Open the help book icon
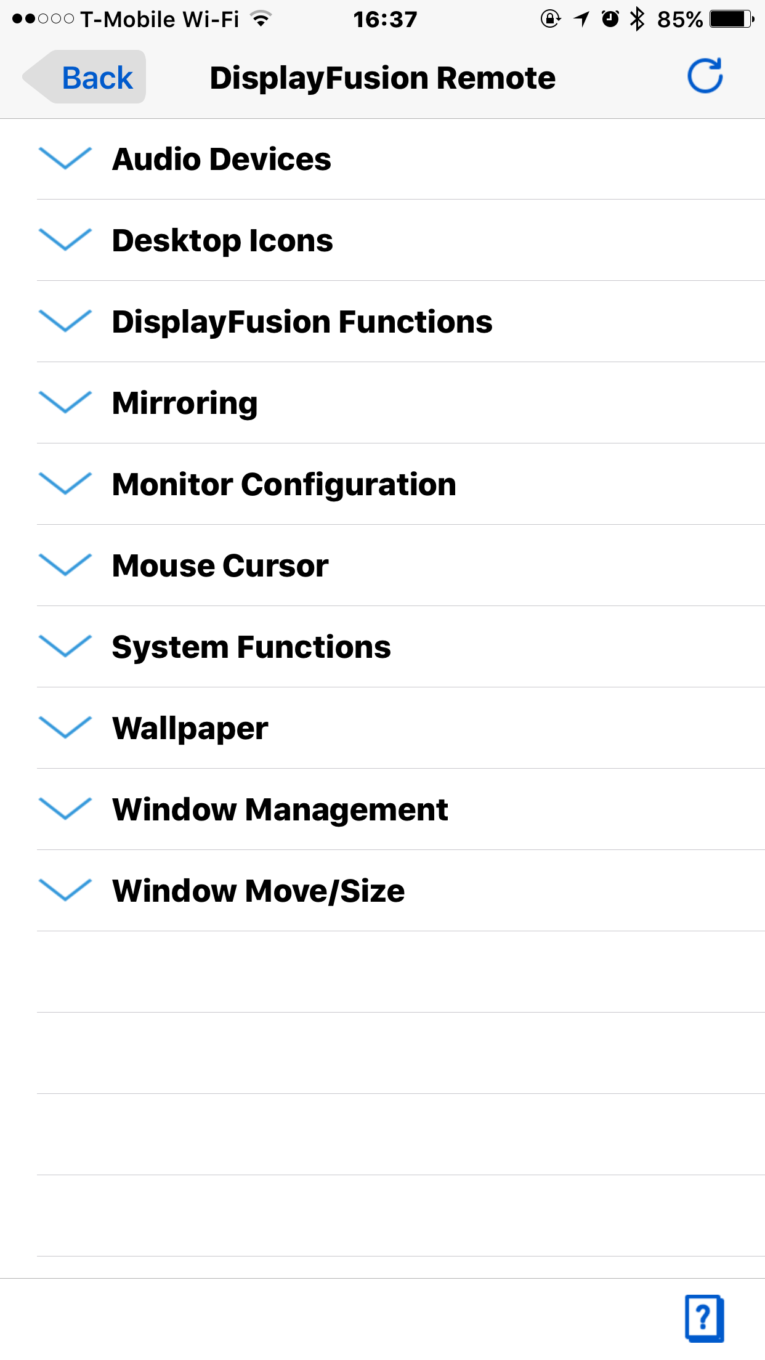765x1360 pixels. [x=704, y=1318]
